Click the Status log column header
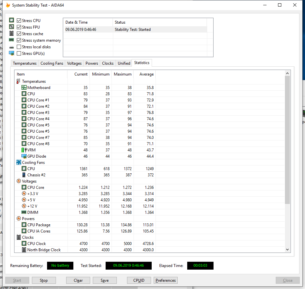305x289 pixels. (160, 22)
